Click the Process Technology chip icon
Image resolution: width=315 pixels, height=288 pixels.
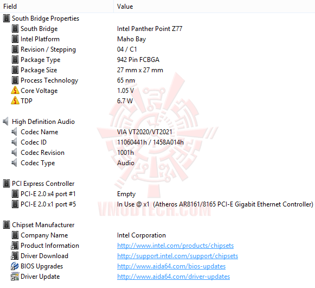click(15, 80)
